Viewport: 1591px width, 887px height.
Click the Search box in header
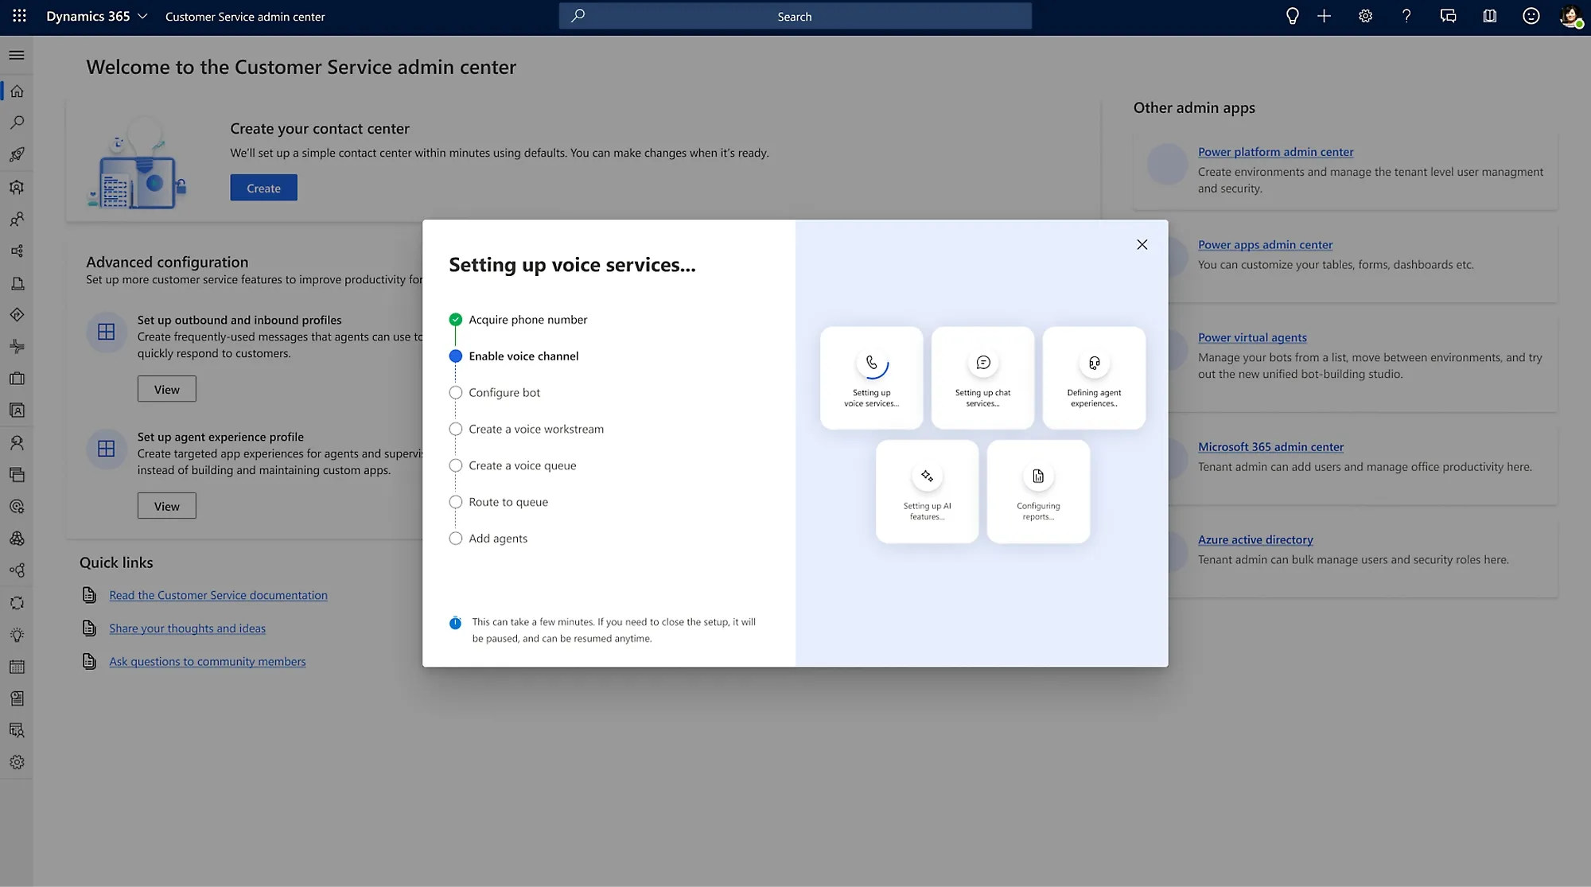(x=795, y=16)
